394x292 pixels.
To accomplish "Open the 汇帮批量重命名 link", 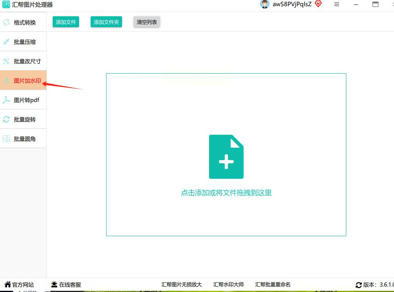I will (x=273, y=285).
